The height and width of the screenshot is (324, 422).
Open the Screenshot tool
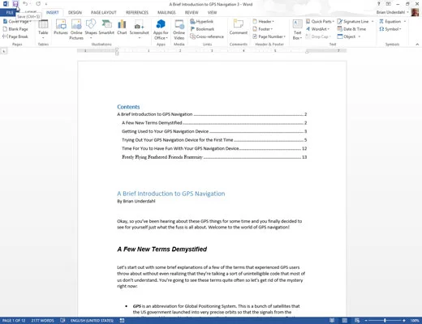tap(139, 29)
